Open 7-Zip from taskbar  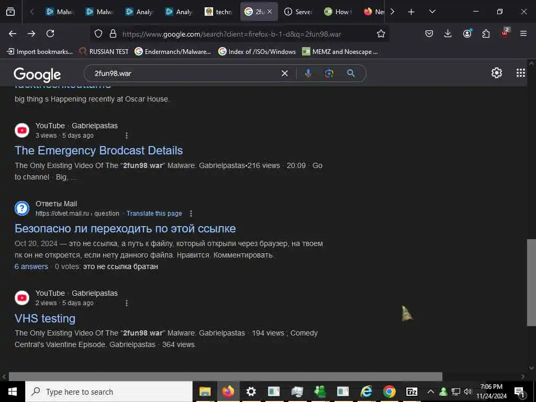[x=411, y=392]
